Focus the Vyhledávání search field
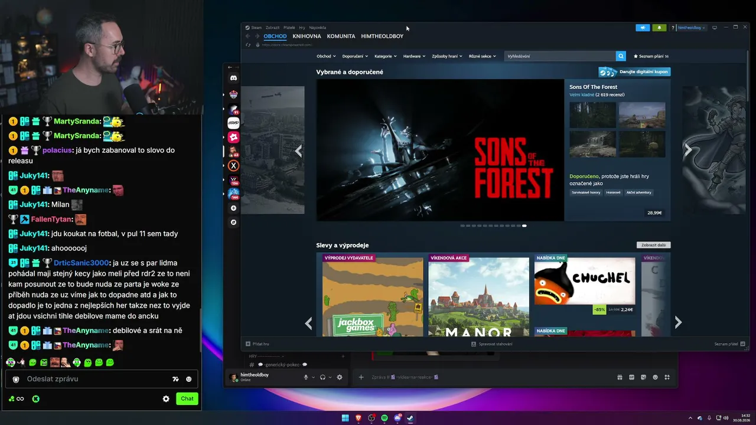756x425 pixels. tap(560, 56)
